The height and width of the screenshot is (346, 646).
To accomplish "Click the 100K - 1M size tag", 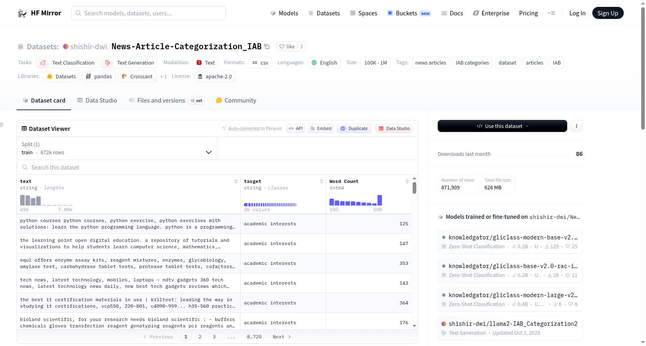I will click(x=375, y=63).
